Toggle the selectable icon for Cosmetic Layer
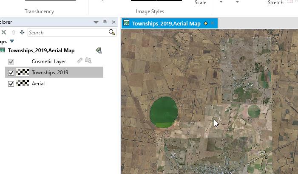The height and width of the screenshot is (174, 298). tap(88, 61)
